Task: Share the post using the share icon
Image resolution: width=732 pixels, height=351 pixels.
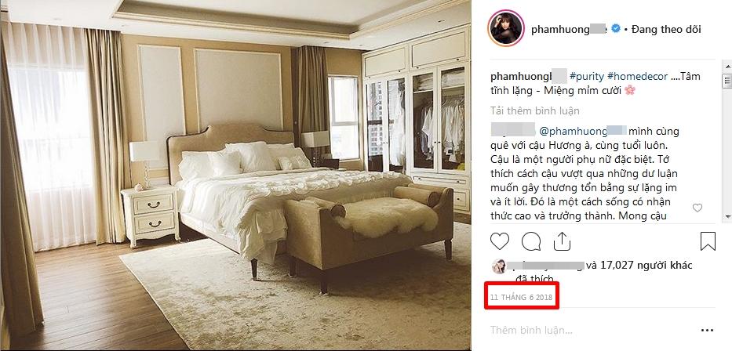Action: 562,241
